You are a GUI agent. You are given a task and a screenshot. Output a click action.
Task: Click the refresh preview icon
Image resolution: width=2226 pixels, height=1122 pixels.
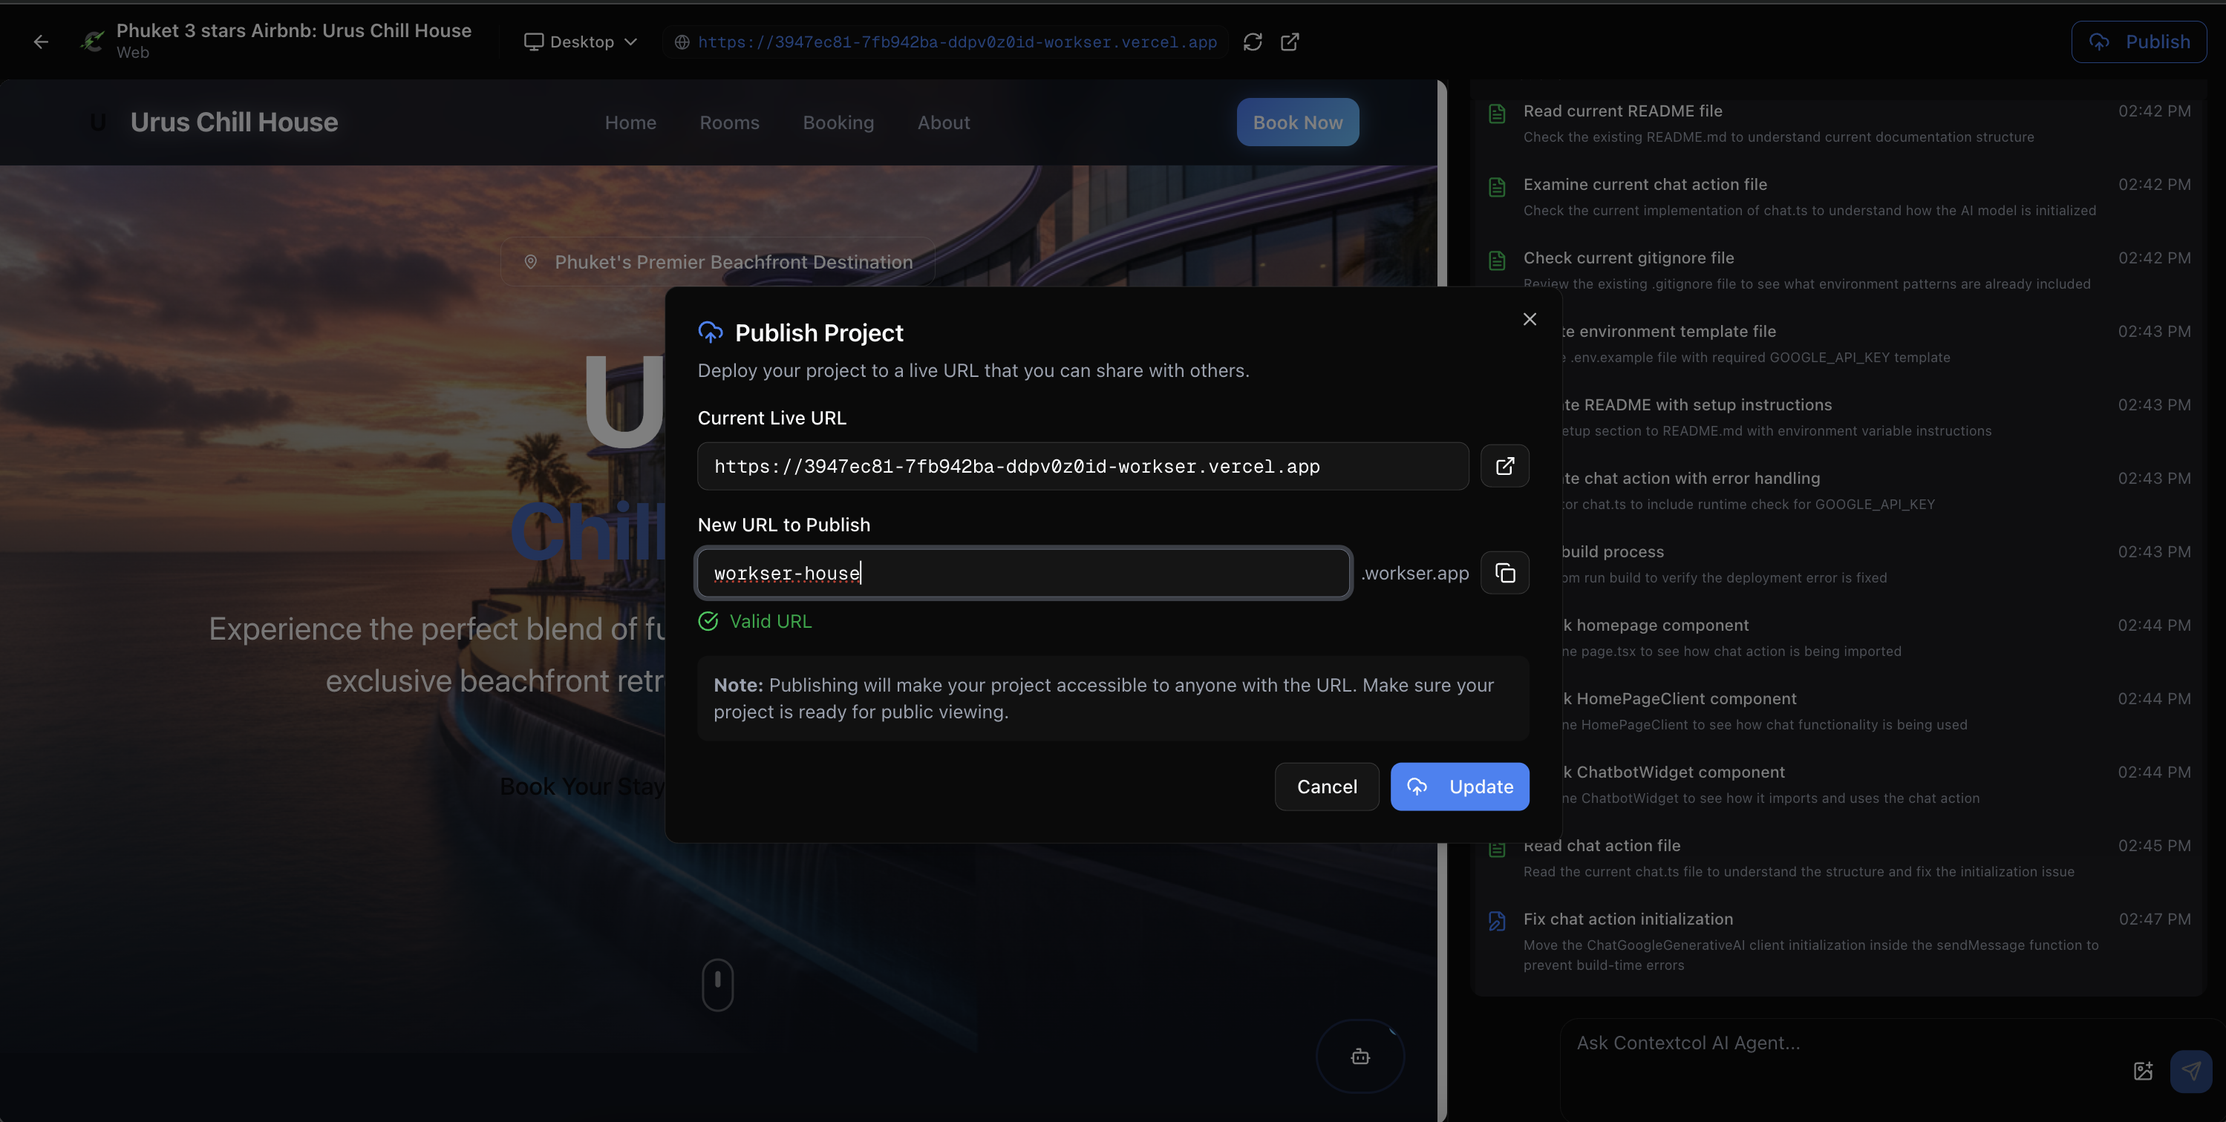pyautogui.click(x=1252, y=42)
